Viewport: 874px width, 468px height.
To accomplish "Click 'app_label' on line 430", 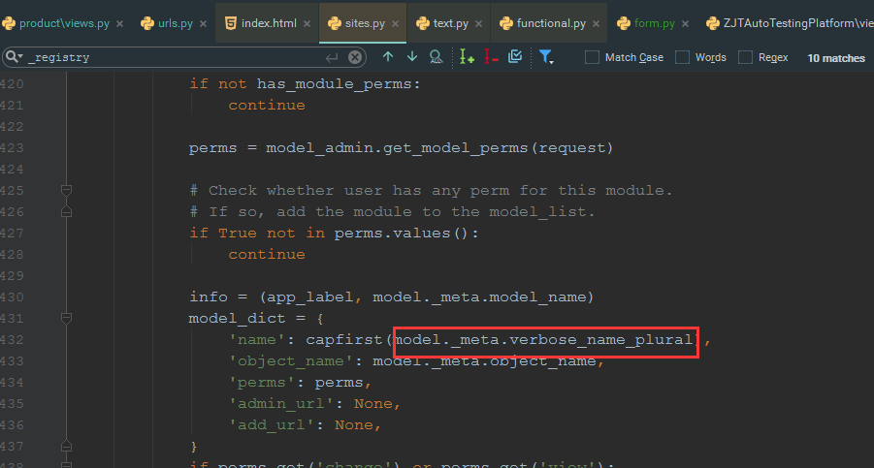I will click(309, 297).
